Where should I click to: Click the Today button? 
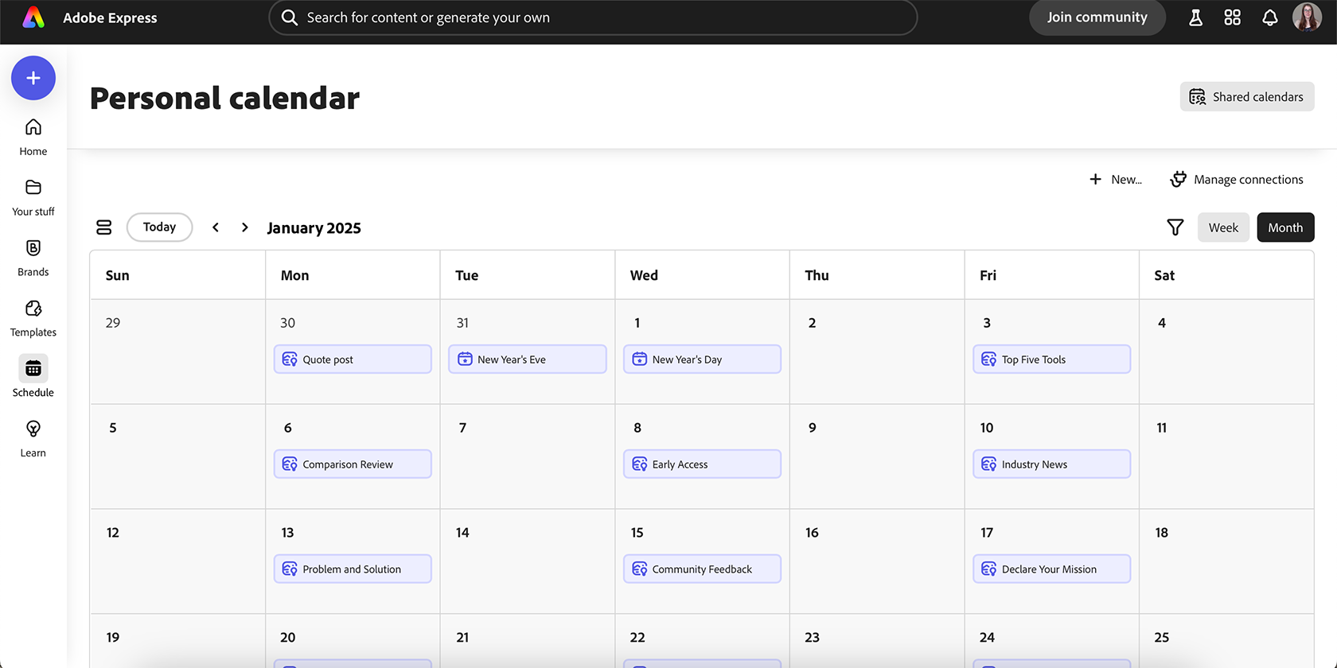[x=159, y=227]
